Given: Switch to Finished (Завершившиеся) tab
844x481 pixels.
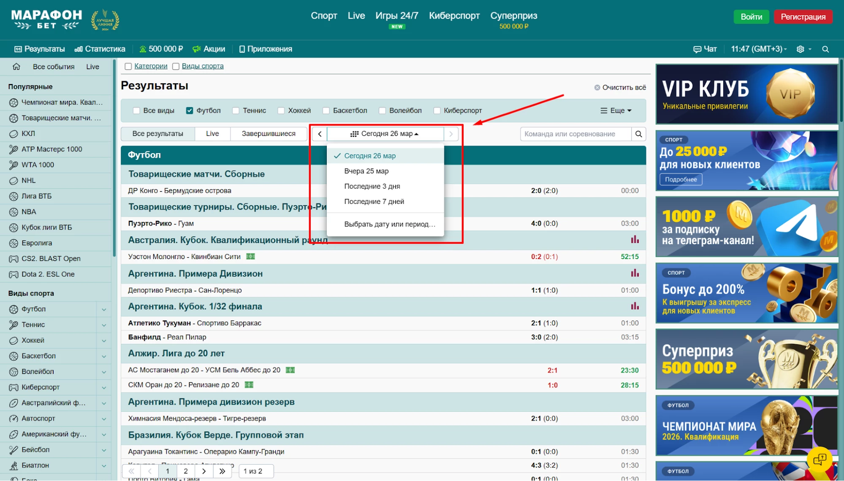Looking at the screenshot, I should click(269, 134).
